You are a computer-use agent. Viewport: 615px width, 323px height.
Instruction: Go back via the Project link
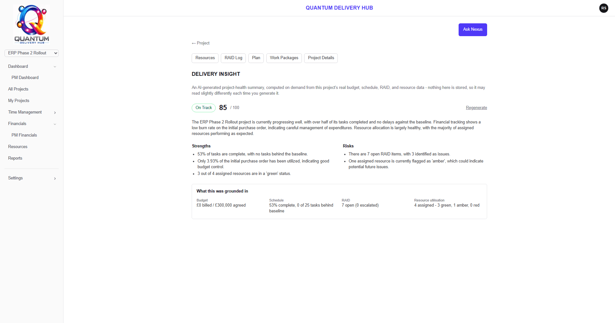point(201,43)
